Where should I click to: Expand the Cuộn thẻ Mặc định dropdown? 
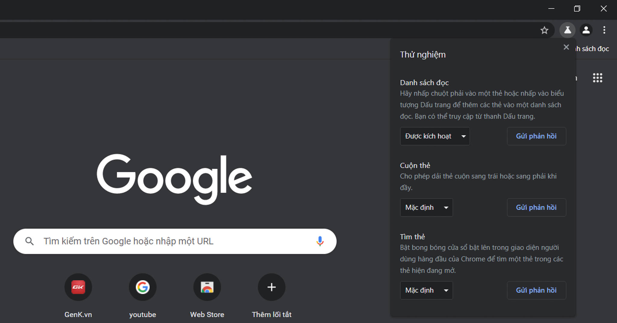(x=426, y=207)
